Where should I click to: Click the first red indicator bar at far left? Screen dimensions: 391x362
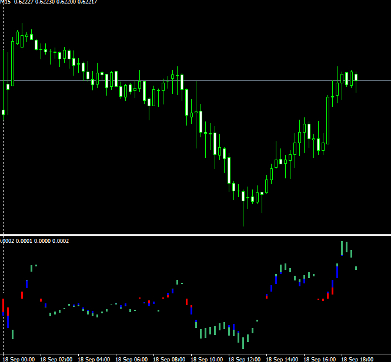pyautogui.click(x=3, y=305)
